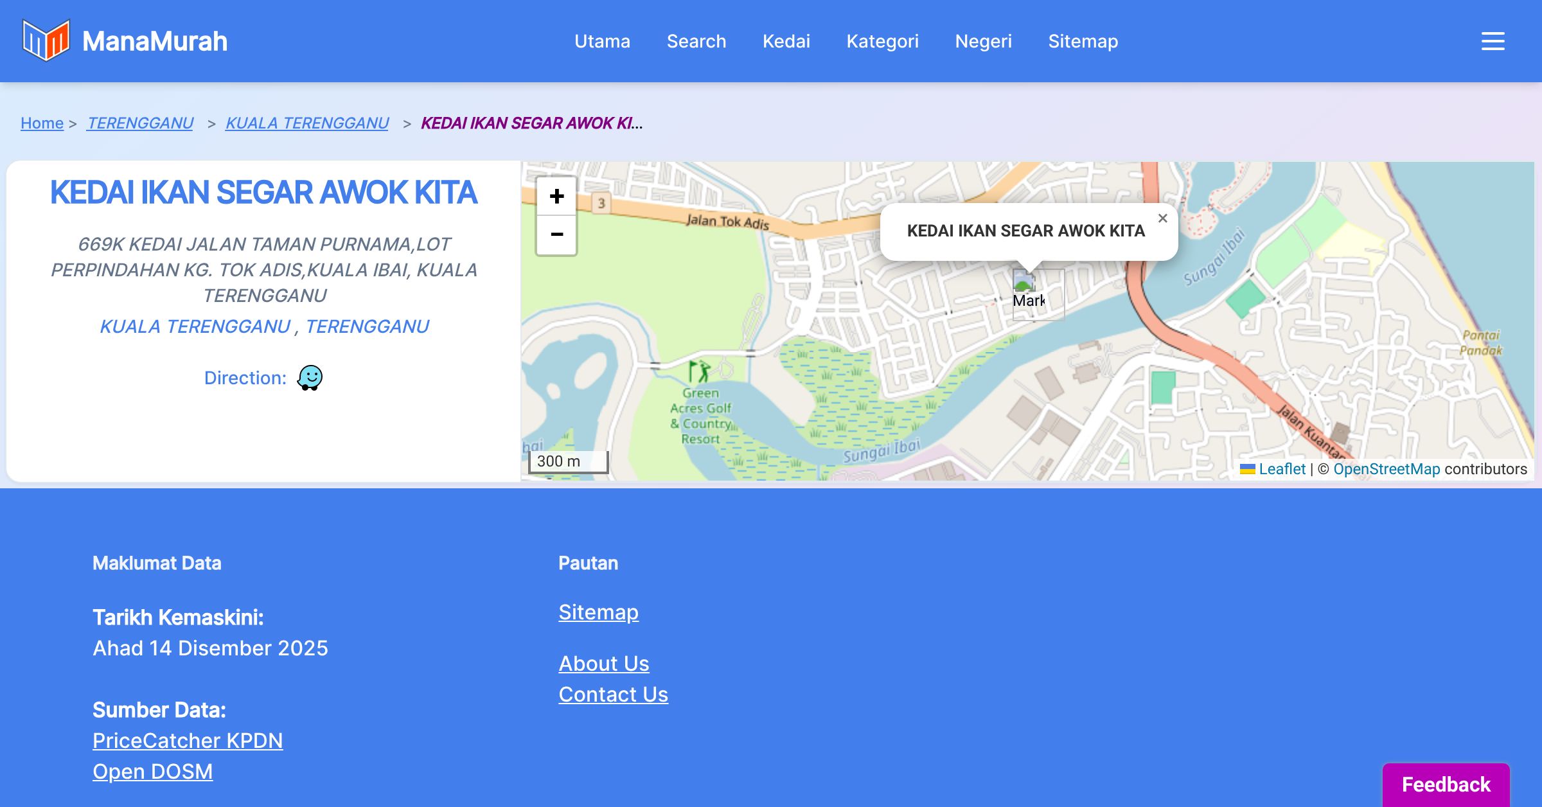Click the Home breadcrumb link

pos(42,123)
